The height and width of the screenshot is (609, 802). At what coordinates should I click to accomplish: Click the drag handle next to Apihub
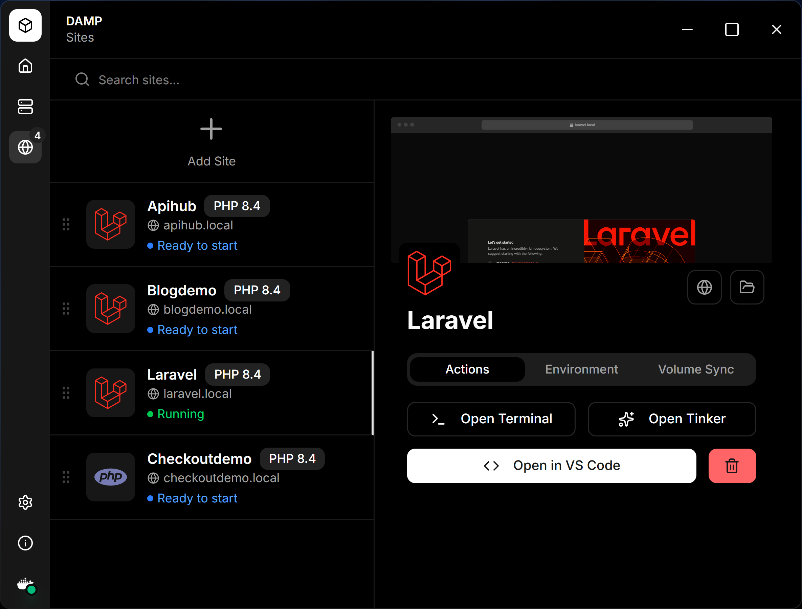tap(66, 225)
